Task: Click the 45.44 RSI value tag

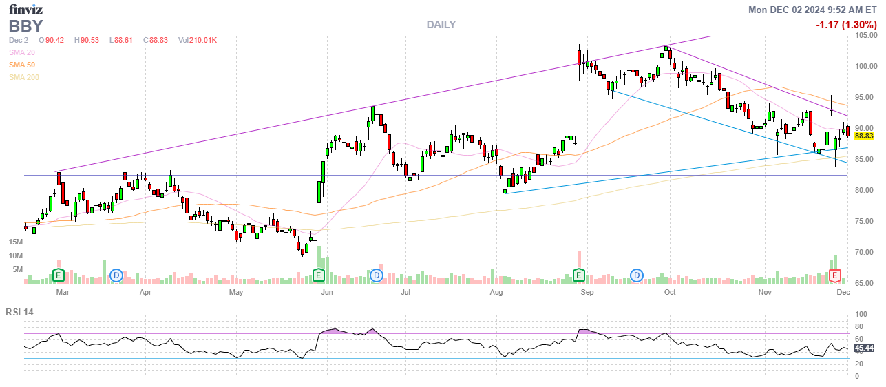Action: [x=863, y=348]
